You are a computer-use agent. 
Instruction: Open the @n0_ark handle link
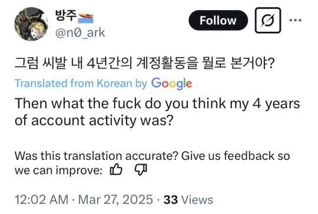point(80,33)
